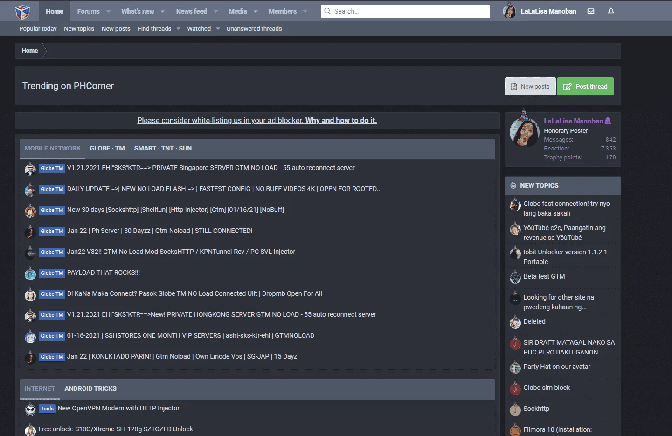The image size is (672, 436).
Task: Open avatar beside Jan22 V32 thread
Action: [x=30, y=252]
